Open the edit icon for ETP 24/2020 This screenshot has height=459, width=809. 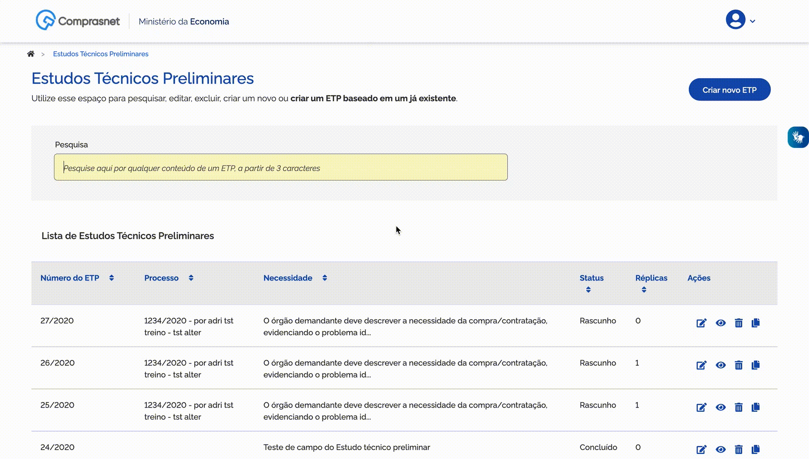click(x=701, y=449)
